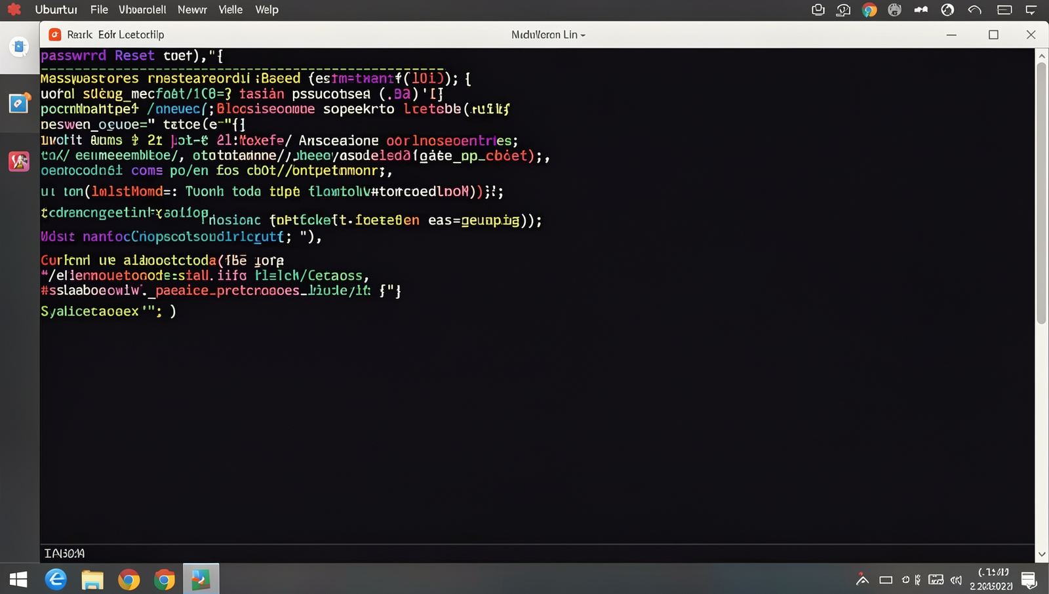1049x594 pixels.
Task: Click the 'neswen_ogupe=' line in terminal
Action: (x=143, y=124)
